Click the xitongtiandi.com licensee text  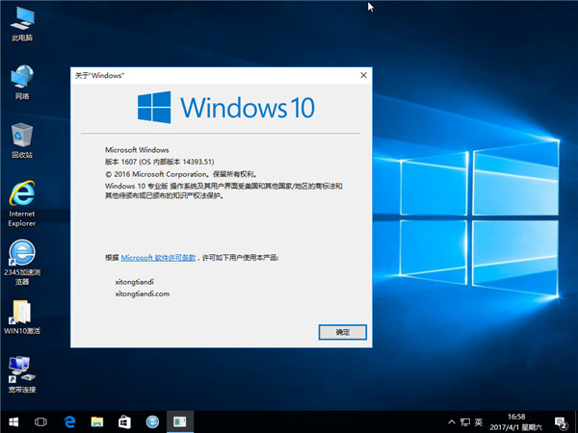(143, 293)
